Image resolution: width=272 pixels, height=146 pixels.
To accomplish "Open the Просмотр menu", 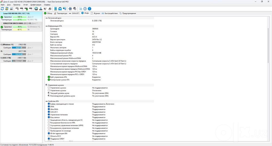I will (17, 5).
